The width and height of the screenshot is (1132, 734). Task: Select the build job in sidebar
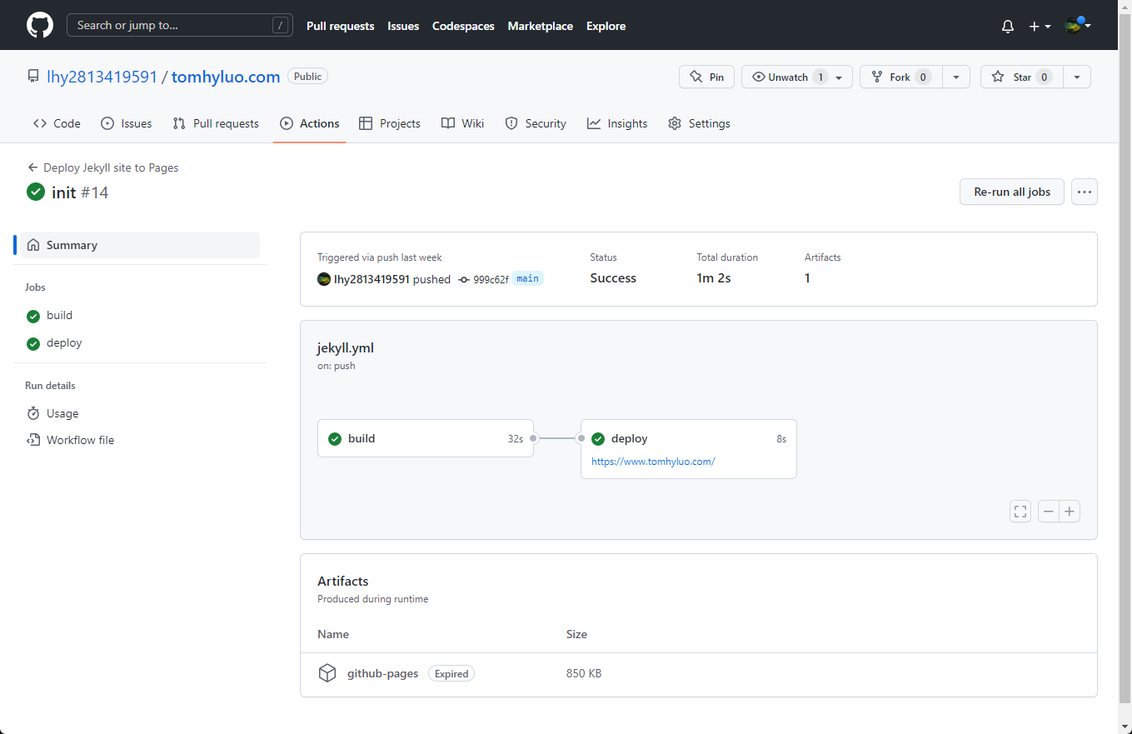tap(59, 316)
